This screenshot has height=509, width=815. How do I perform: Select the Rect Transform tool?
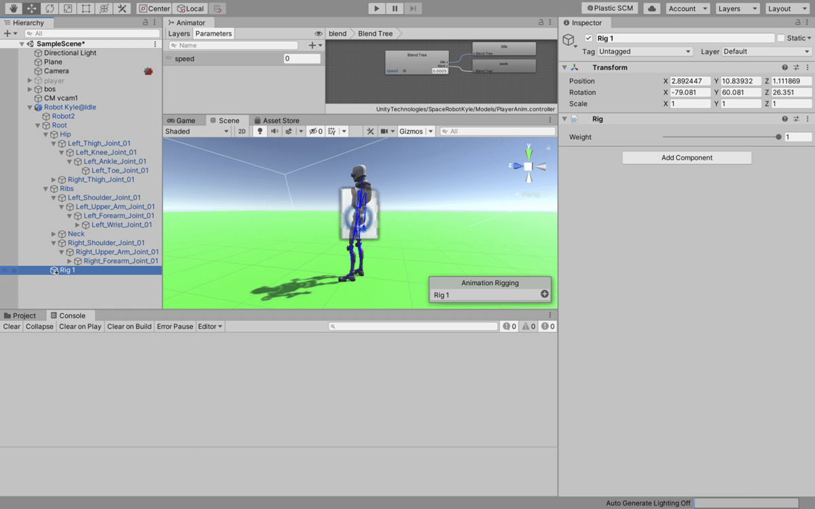(x=85, y=8)
